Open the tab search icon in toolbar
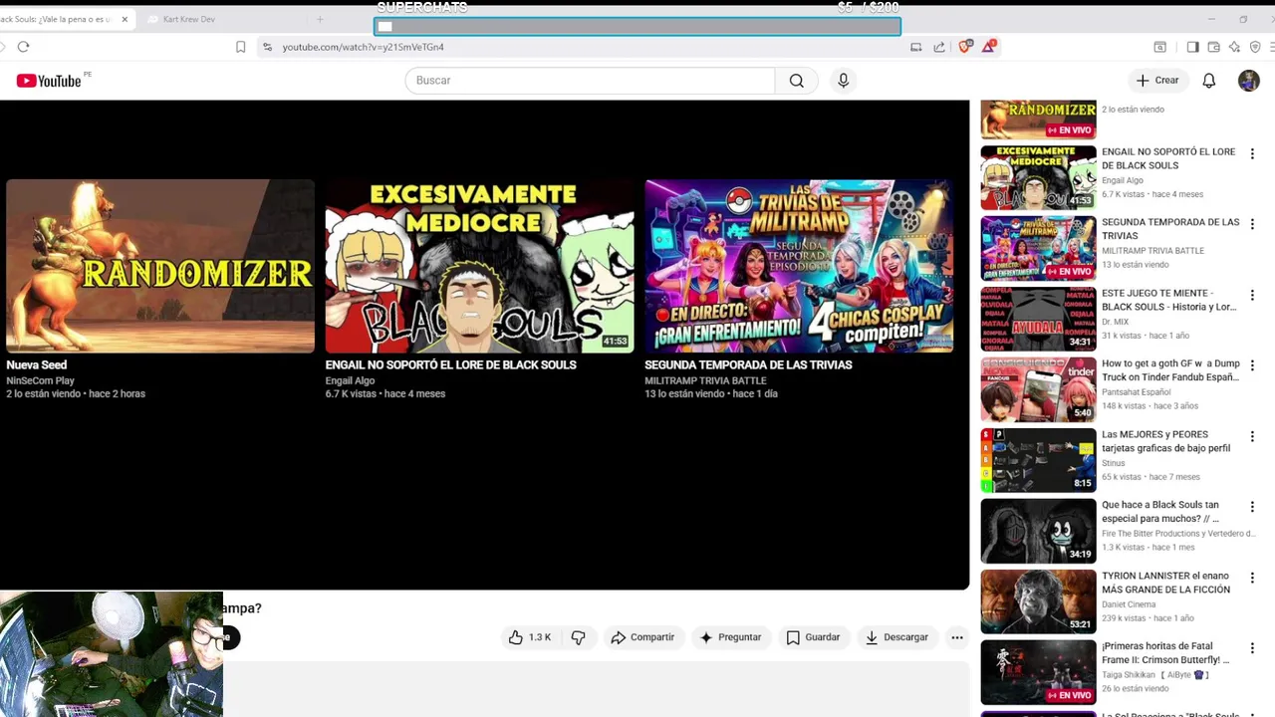 pos(1160,47)
